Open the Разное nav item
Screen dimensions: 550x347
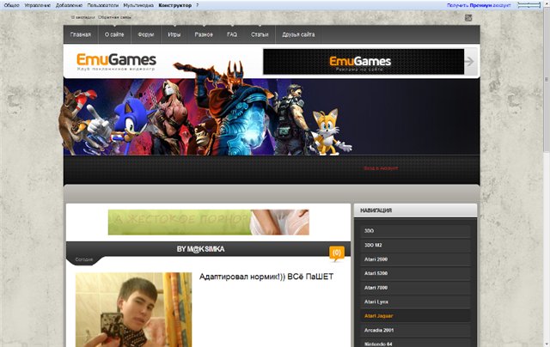pos(204,34)
